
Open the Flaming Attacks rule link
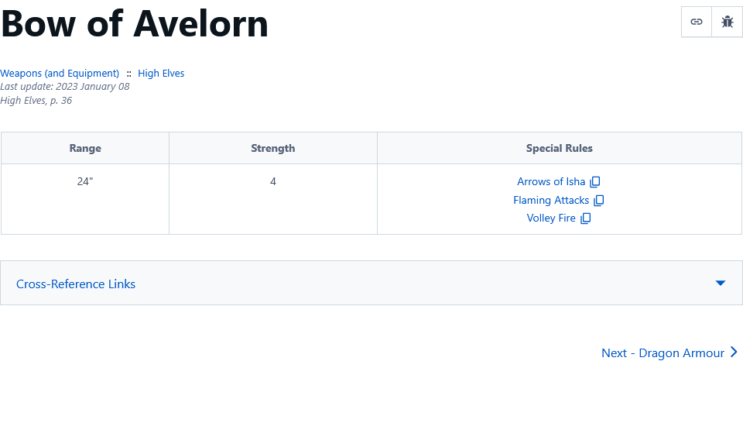pos(551,201)
